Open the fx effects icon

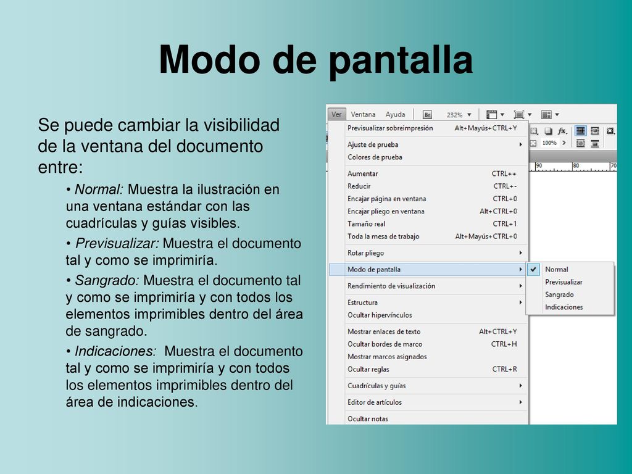(562, 131)
